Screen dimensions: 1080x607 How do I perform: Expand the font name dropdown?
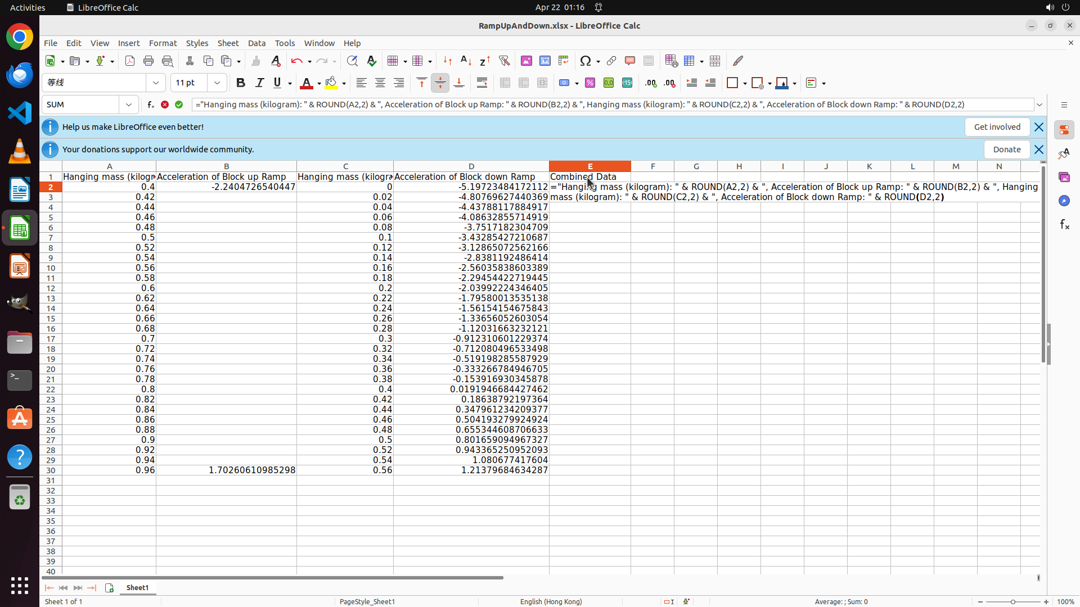(156, 83)
